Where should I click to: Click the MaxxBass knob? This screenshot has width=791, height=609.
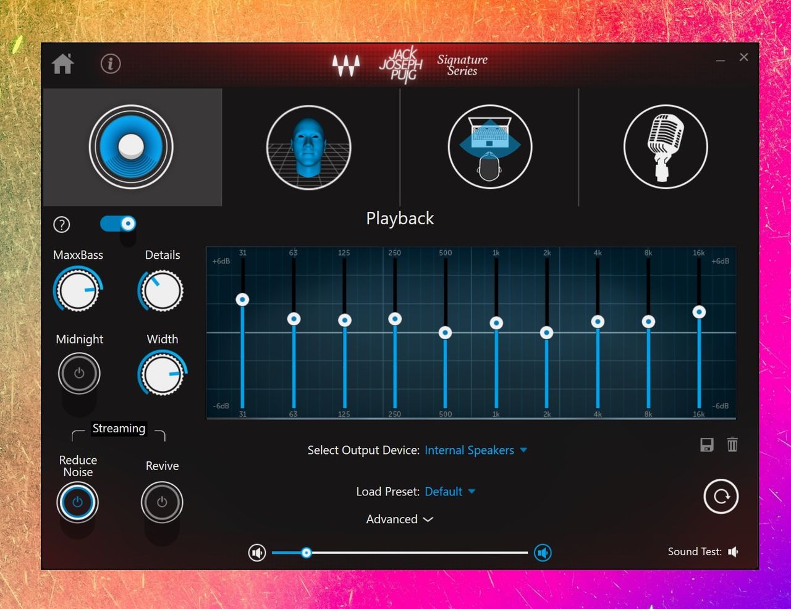[78, 290]
